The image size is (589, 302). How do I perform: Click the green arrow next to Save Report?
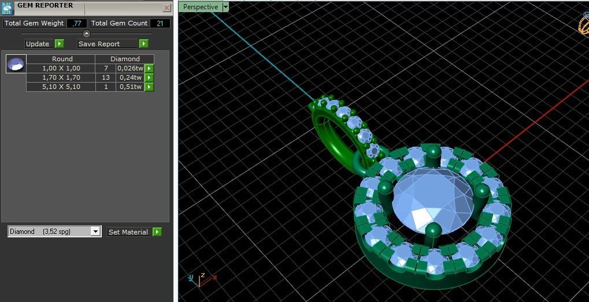click(144, 44)
